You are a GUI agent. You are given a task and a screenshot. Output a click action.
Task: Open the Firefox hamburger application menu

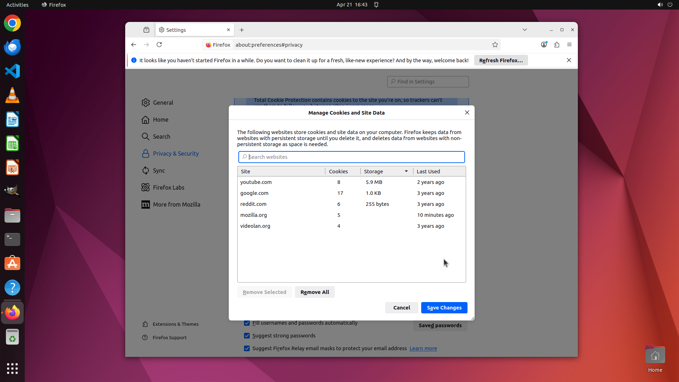pos(569,45)
